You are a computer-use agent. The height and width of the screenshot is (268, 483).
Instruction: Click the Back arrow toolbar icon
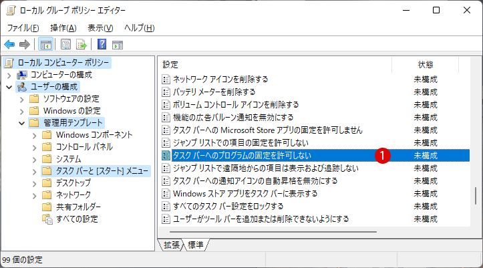9,45
